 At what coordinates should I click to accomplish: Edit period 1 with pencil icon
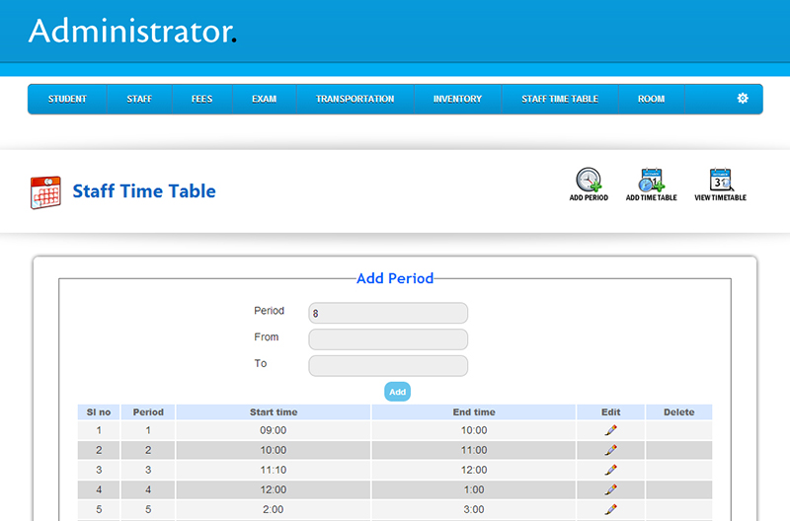(610, 430)
